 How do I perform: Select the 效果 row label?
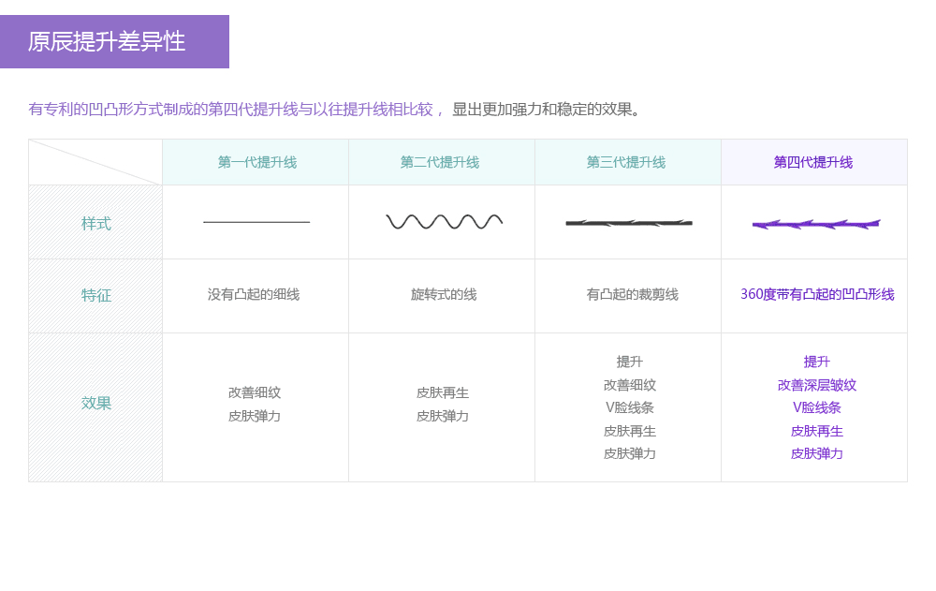coord(94,403)
